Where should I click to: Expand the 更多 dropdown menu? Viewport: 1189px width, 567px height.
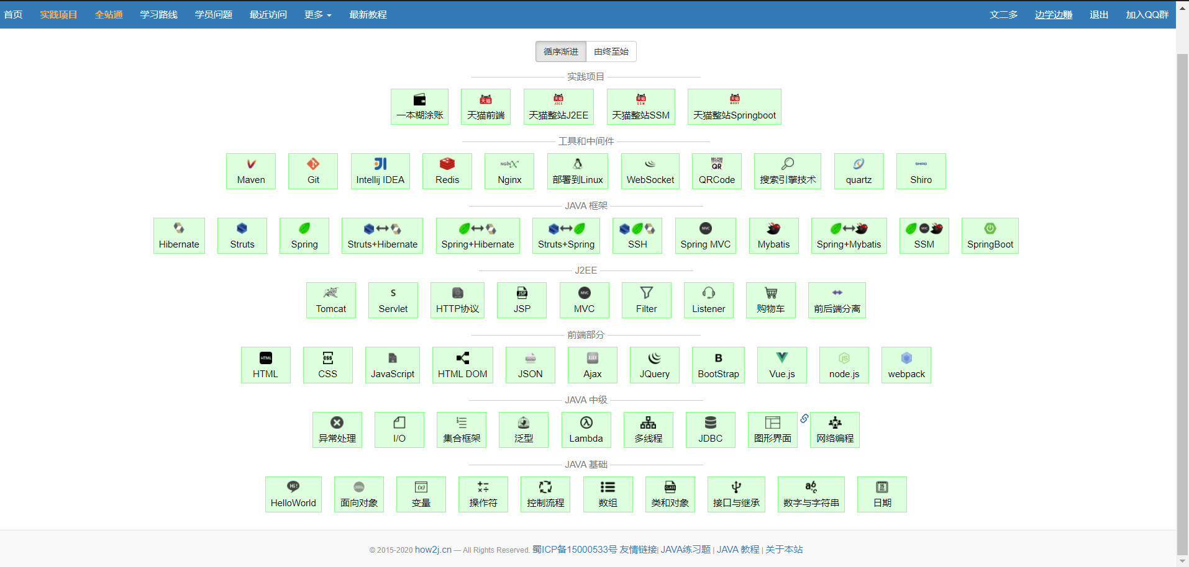point(318,14)
